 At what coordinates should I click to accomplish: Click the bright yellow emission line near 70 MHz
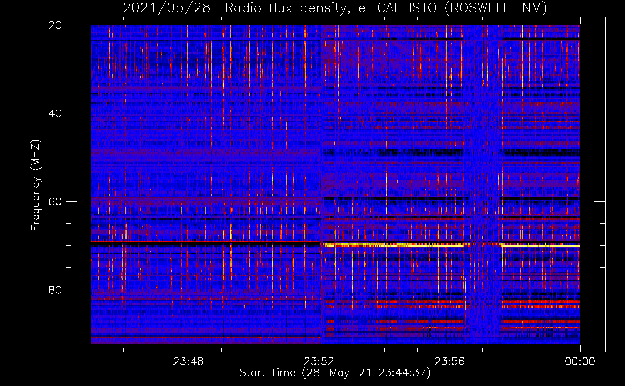452,245
